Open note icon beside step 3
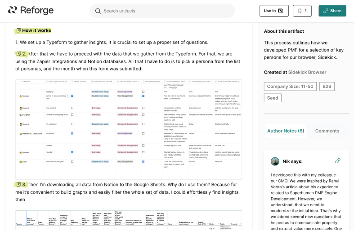The image size is (354, 230). 19,184
